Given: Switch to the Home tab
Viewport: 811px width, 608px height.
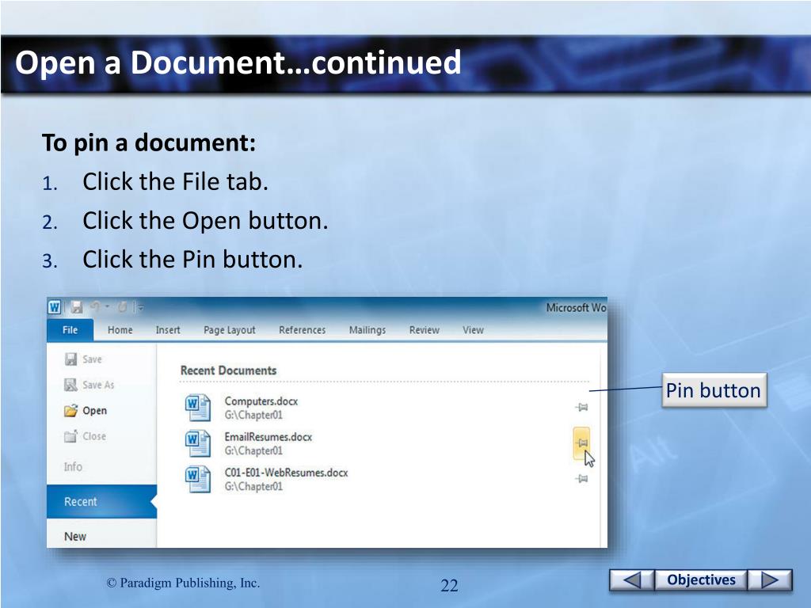Looking at the screenshot, I should (120, 330).
